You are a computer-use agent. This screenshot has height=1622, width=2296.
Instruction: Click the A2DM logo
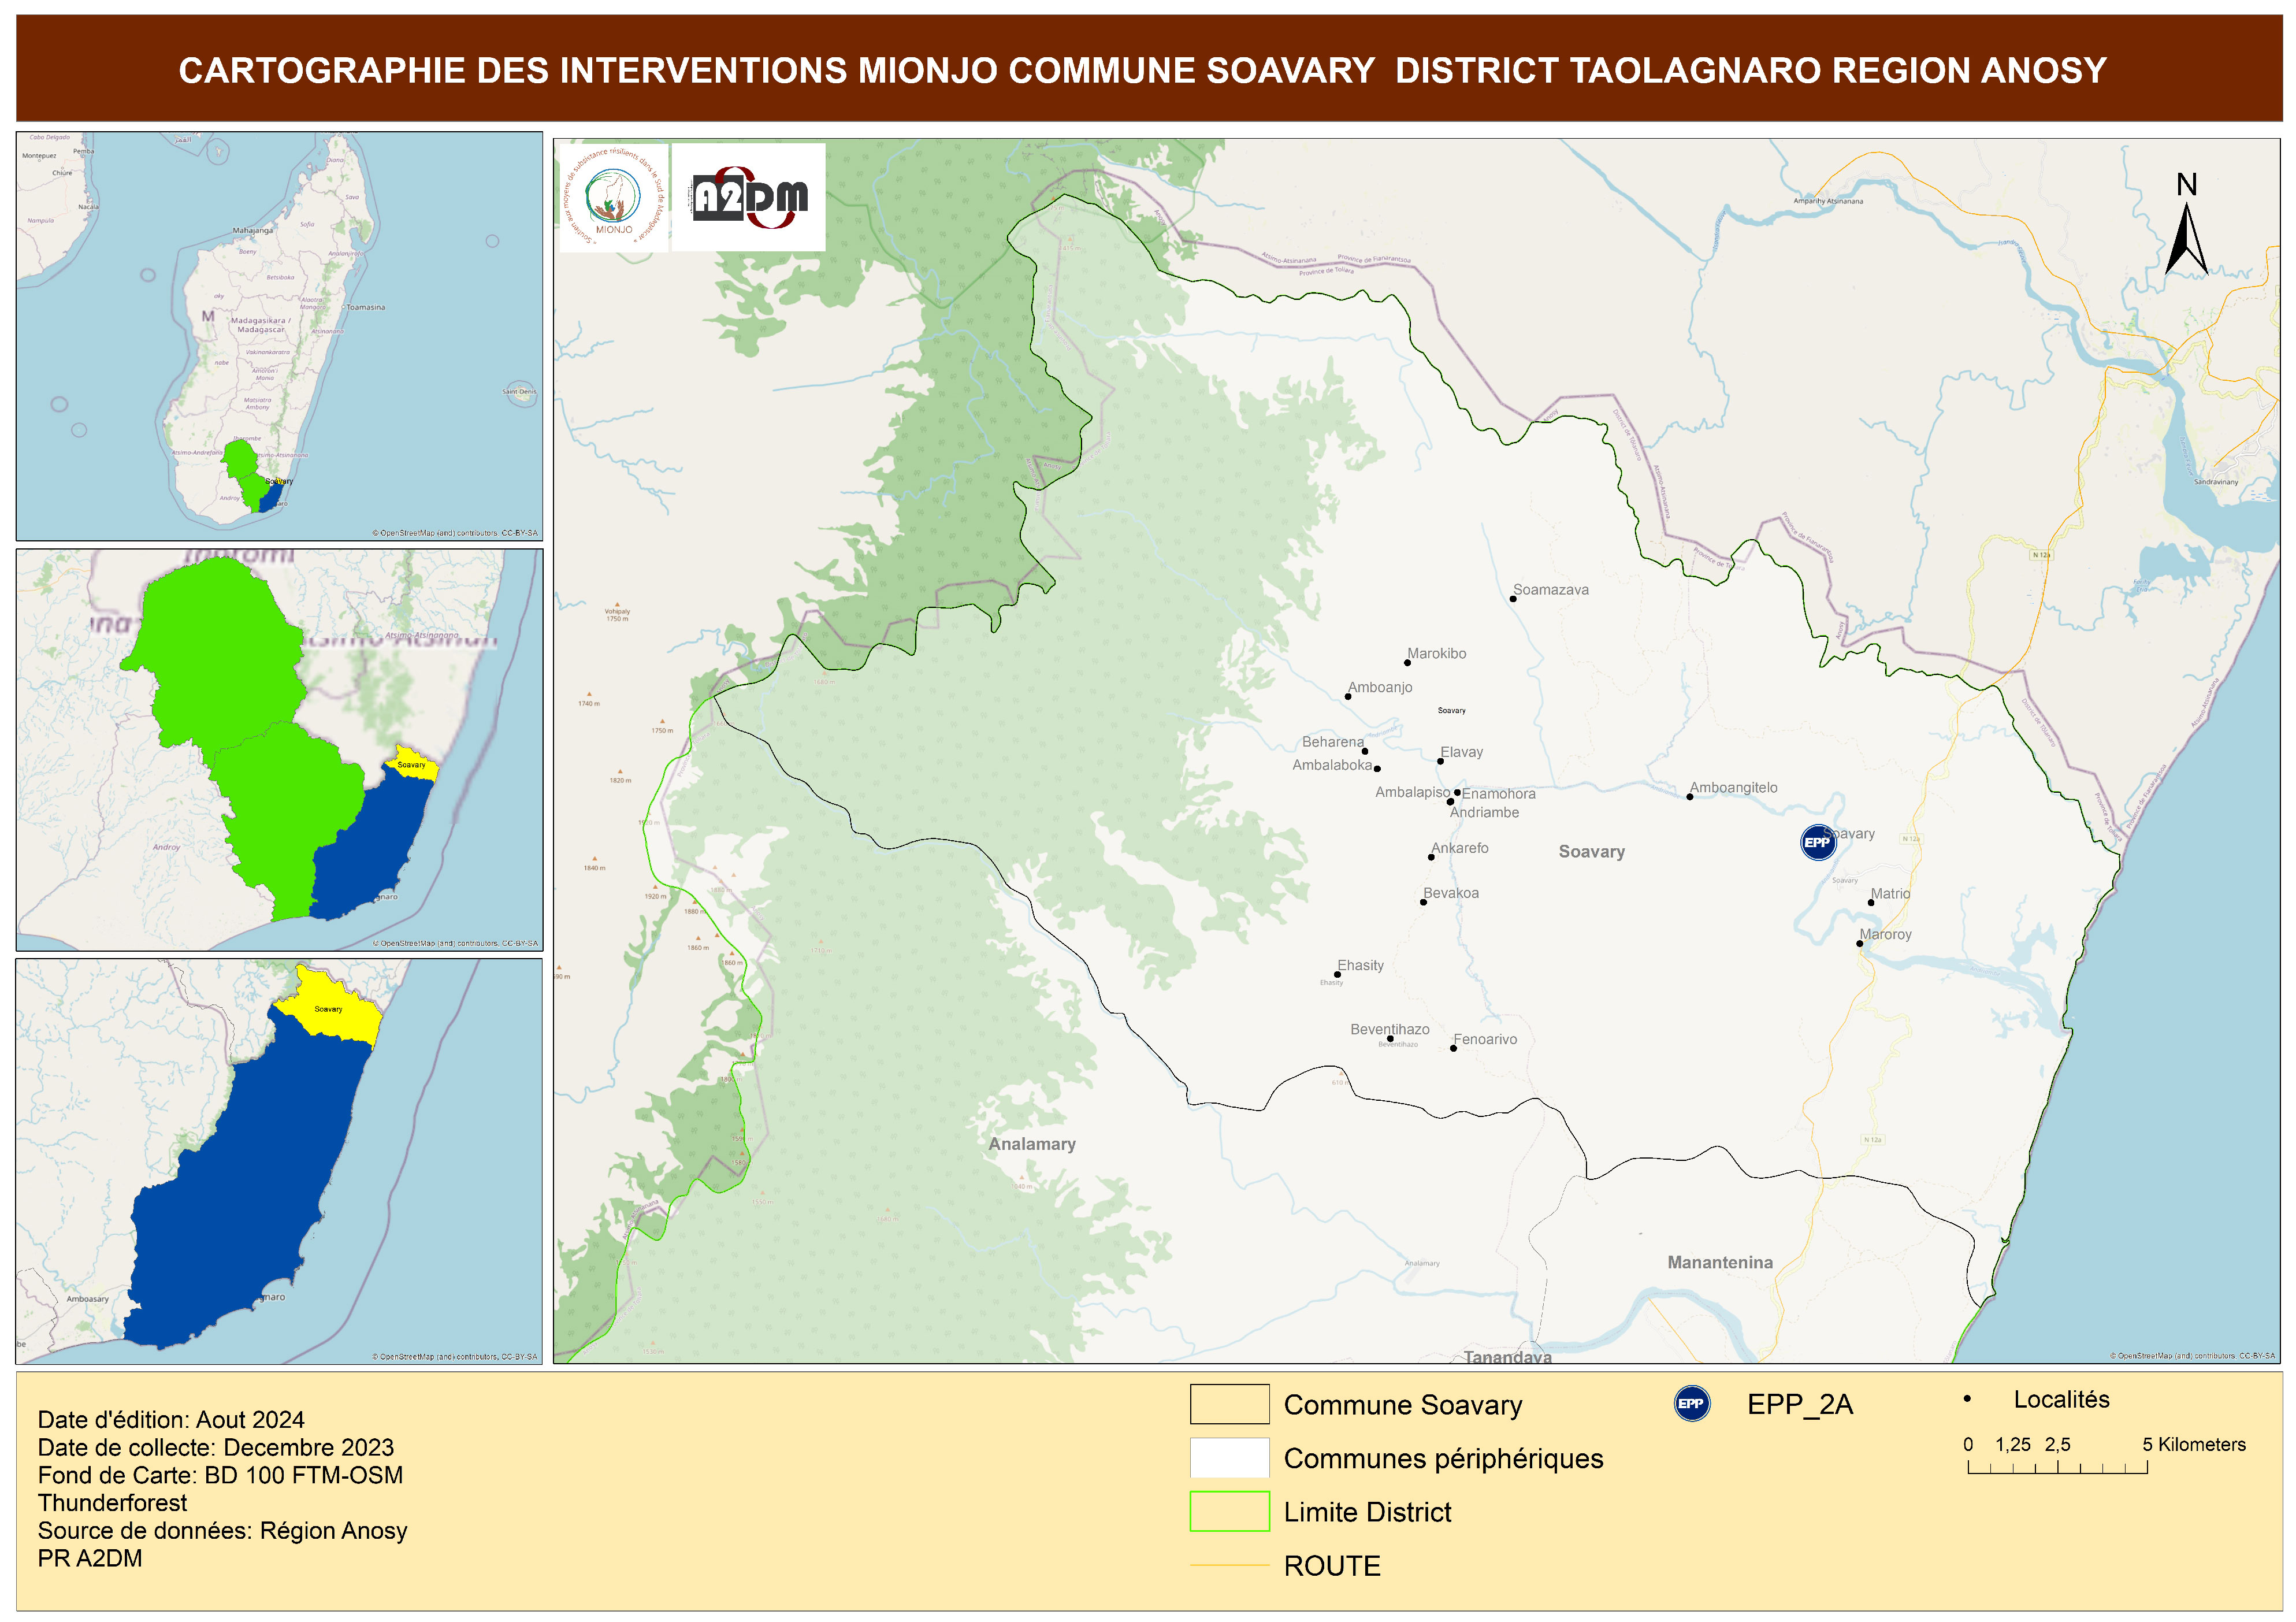point(749,197)
